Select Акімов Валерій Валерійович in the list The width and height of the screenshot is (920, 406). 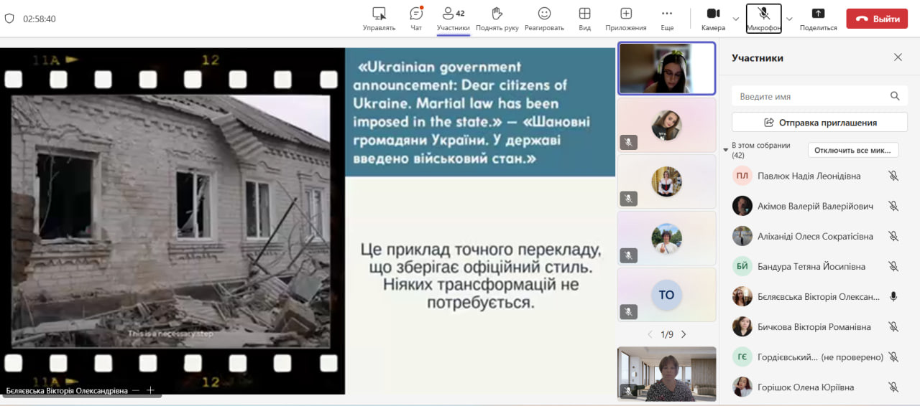click(815, 206)
